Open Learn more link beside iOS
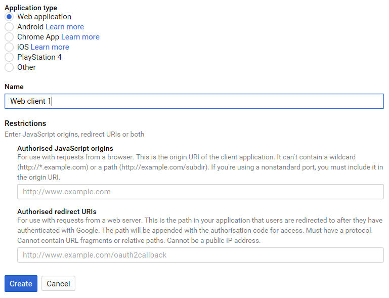This screenshot has width=389, height=298. [x=50, y=47]
